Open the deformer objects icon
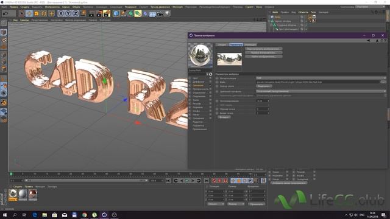Screen dimensions: 390x219 point(145,13)
